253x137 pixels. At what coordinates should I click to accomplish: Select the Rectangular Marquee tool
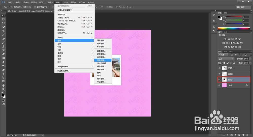(x=3, y=19)
